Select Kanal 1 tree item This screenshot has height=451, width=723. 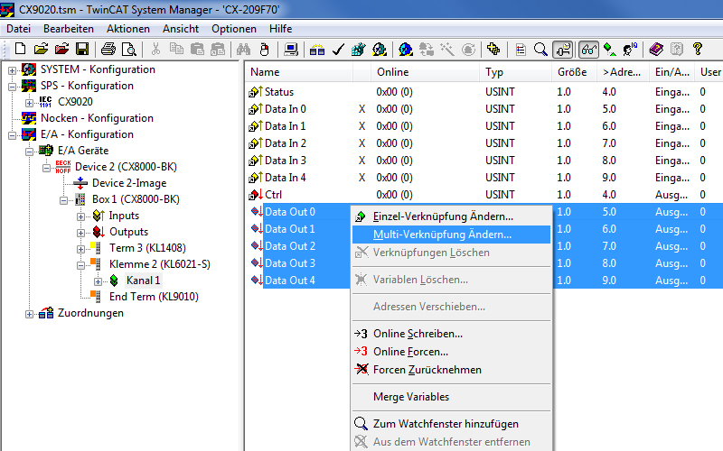pyautogui.click(x=143, y=281)
